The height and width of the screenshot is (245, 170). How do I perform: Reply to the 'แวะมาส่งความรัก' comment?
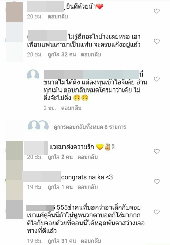pyautogui.click(x=88, y=157)
